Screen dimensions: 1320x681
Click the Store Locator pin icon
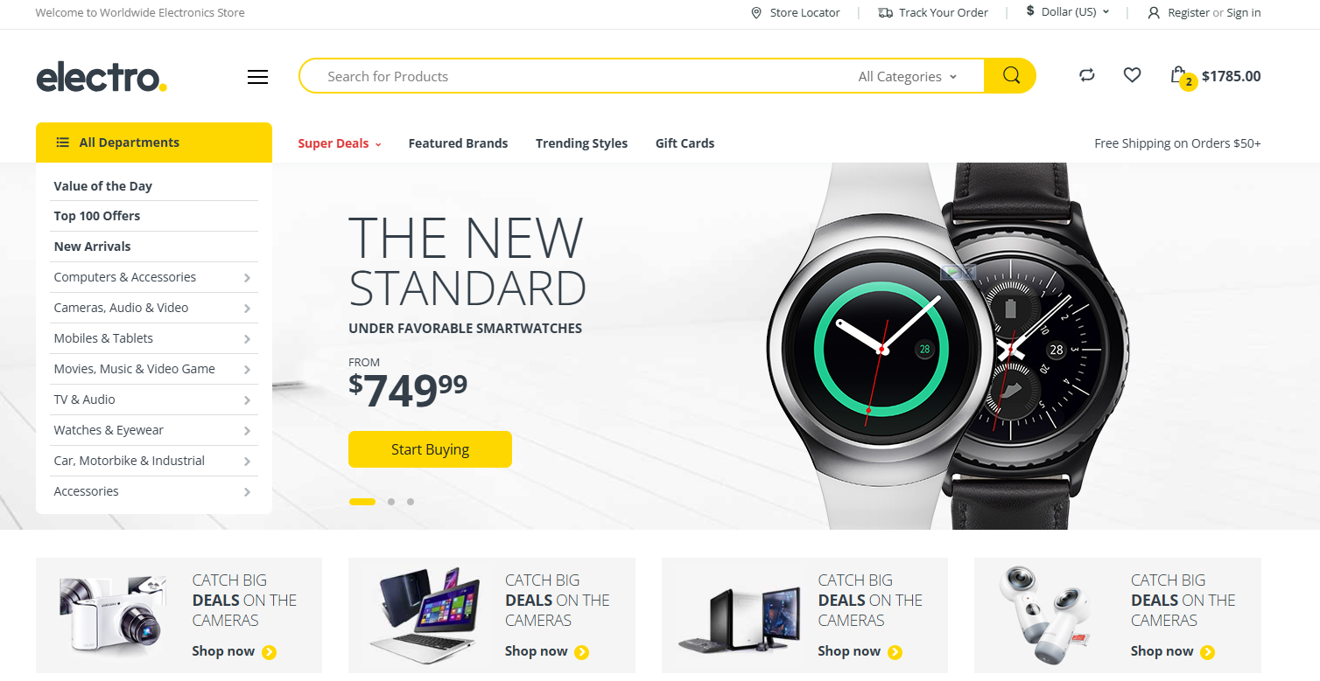756,12
